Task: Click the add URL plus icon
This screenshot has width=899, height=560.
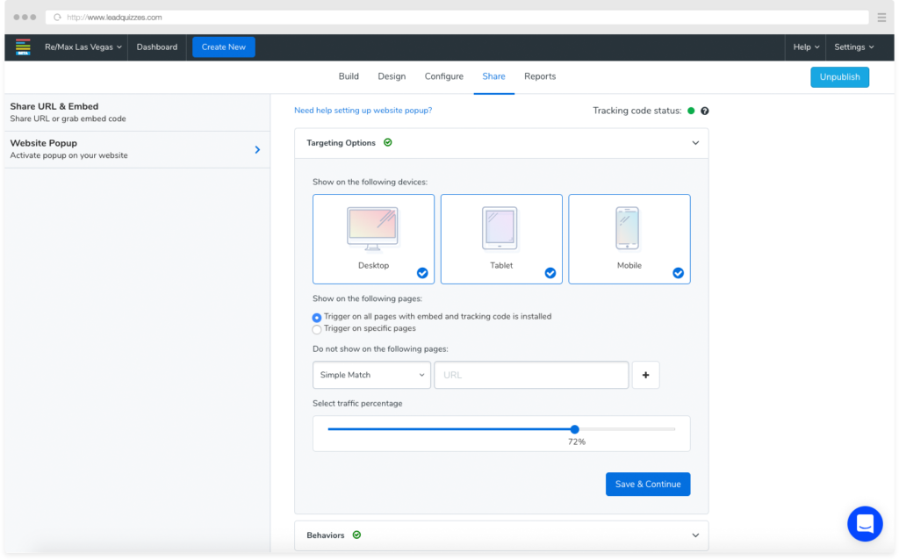Action: pyautogui.click(x=645, y=375)
